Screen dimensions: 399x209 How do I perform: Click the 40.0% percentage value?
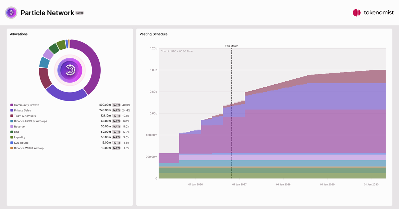tap(126, 105)
